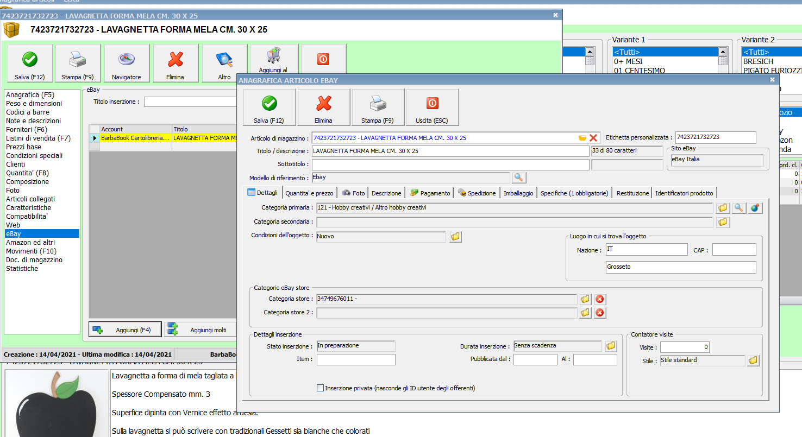The width and height of the screenshot is (802, 437).
Task: Click the Aggiungi al cart button
Action: click(x=273, y=59)
